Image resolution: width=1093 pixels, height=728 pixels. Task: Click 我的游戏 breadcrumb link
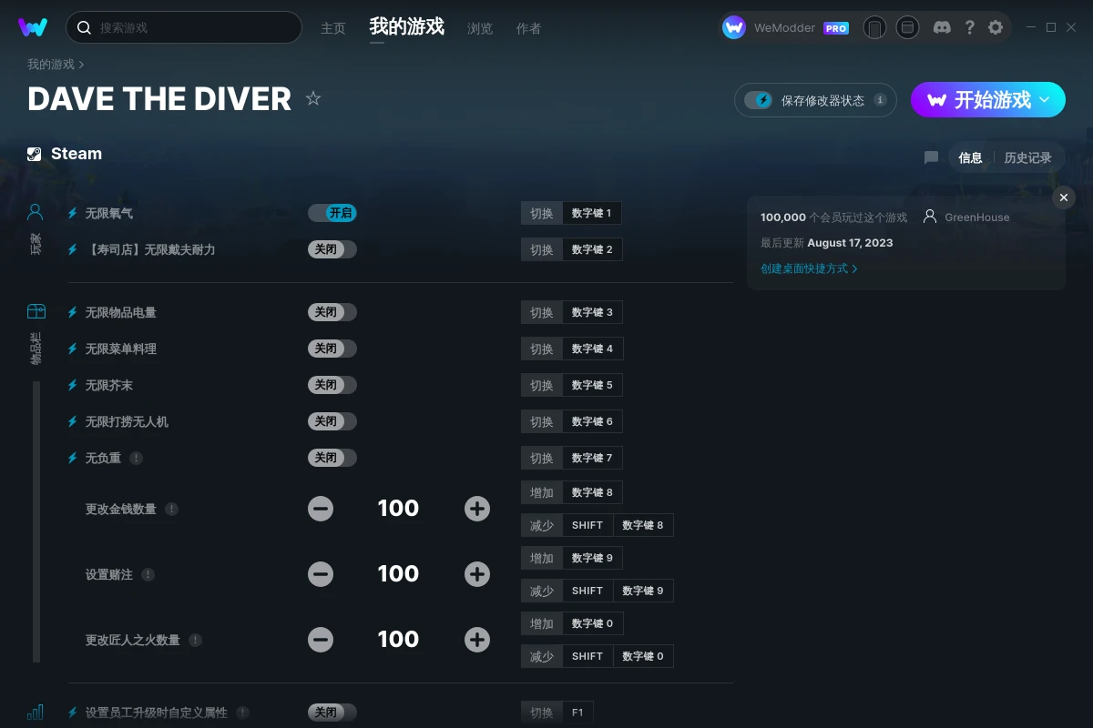[51, 65]
